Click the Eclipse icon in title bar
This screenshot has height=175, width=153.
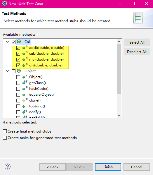[5, 4]
